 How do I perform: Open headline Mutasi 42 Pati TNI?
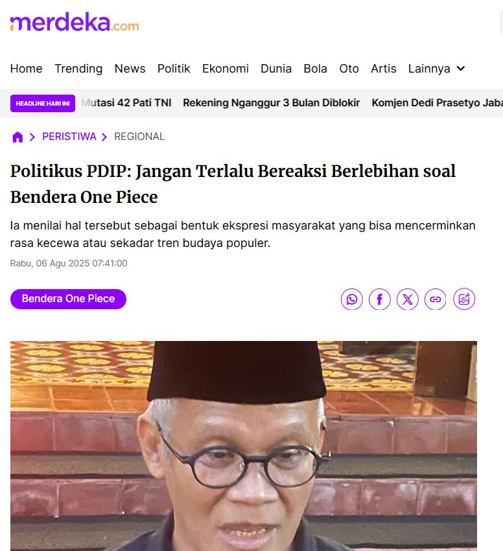coord(126,103)
